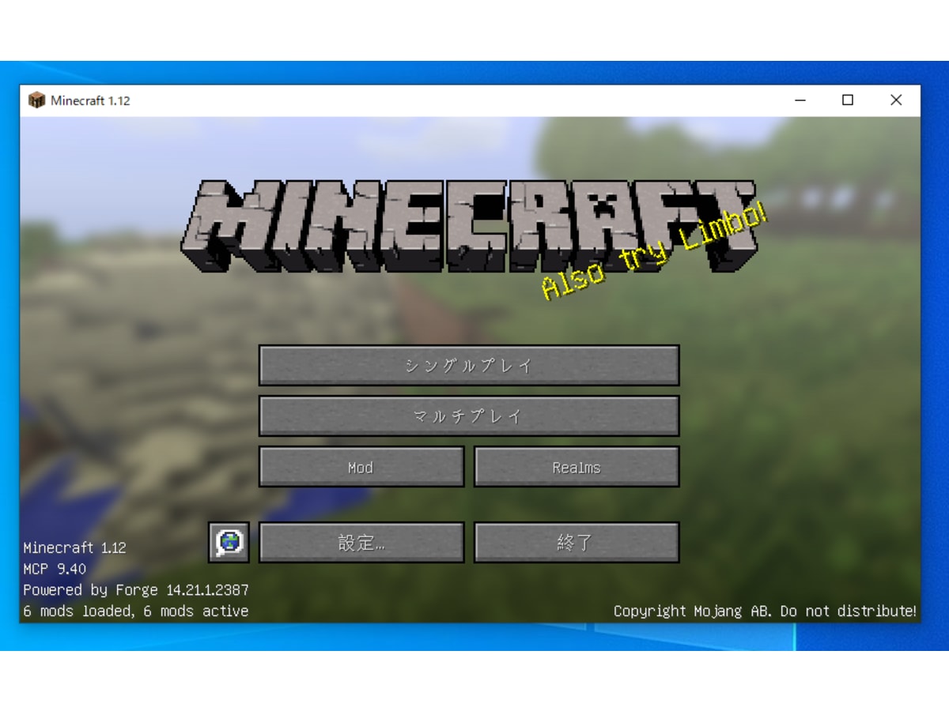This screenshot has height=711, width=949.
Task: Click 'Minecraft 1.12' version text at bottom left
Action: [x=74, y=547]
